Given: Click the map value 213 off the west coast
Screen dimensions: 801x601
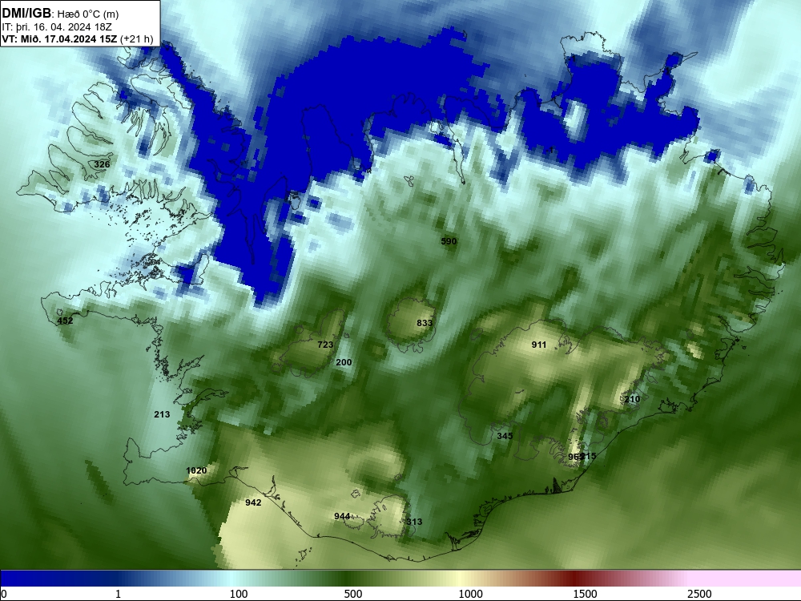Looking at the screenshot, I should point(162,414).
